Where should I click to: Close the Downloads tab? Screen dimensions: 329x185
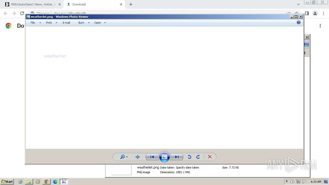point(121,4)
